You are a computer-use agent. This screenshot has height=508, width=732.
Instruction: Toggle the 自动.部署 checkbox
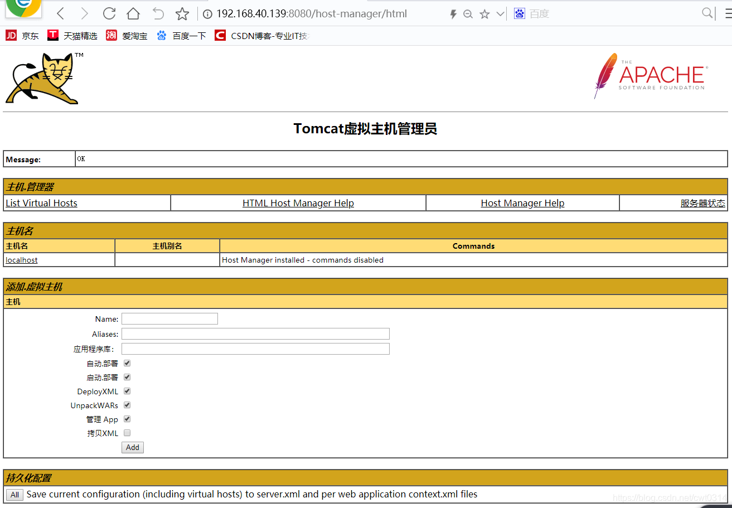[127, 363]
